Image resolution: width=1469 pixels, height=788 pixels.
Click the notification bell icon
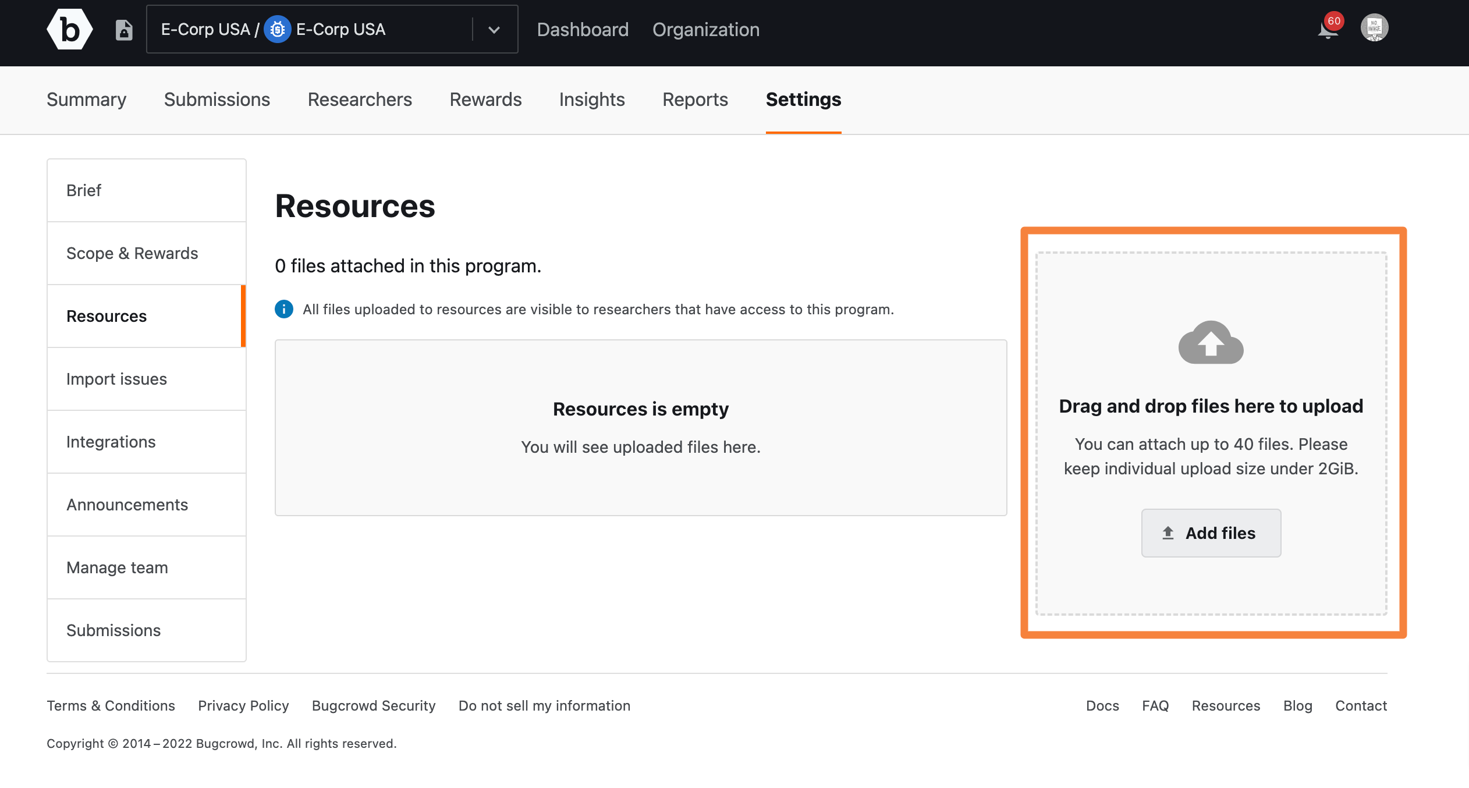point(1326,29)
